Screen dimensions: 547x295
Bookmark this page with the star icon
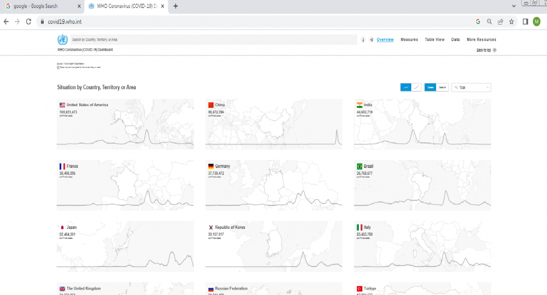point(511,22)
